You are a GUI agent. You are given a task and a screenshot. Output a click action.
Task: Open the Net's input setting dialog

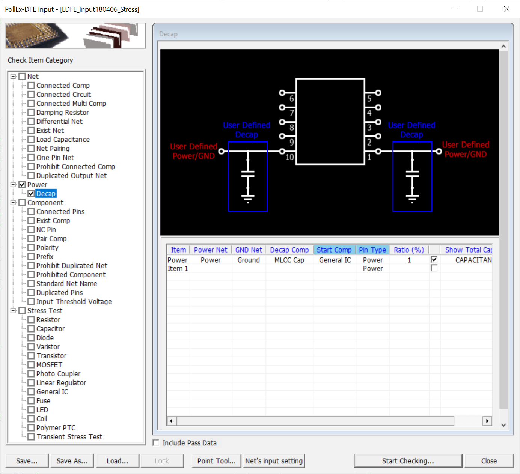tap(274, 461)
